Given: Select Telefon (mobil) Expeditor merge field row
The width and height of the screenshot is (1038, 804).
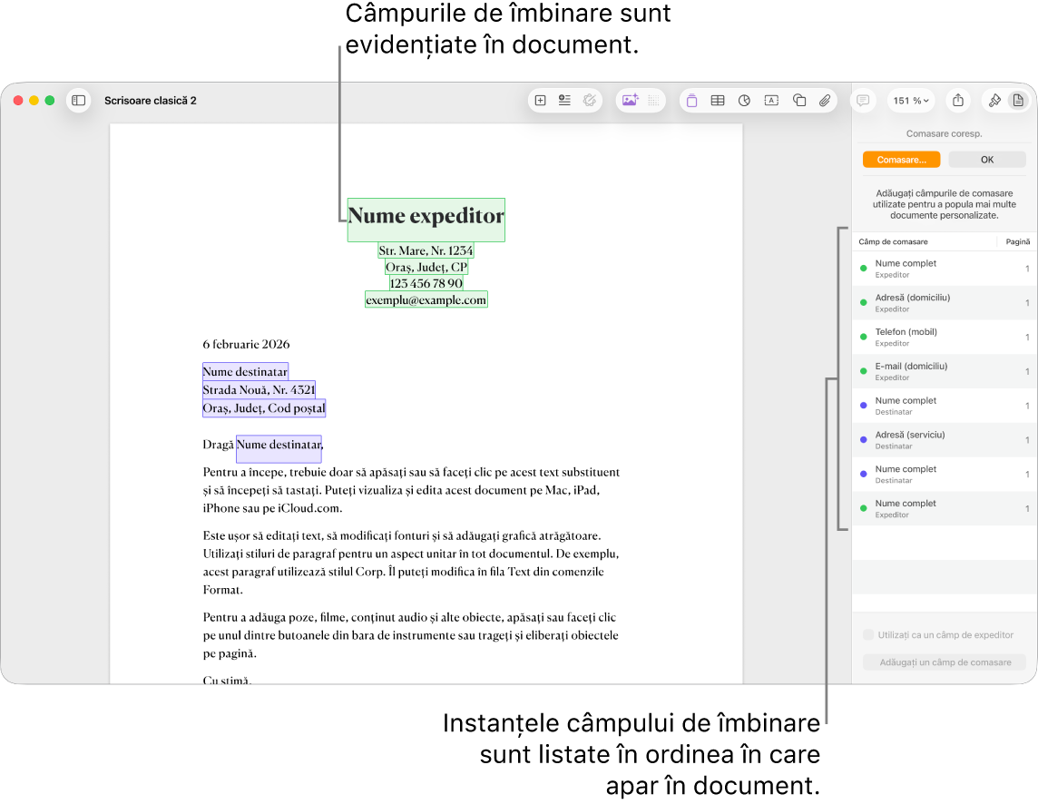Looking at the screenshot, I should [944, 337].
